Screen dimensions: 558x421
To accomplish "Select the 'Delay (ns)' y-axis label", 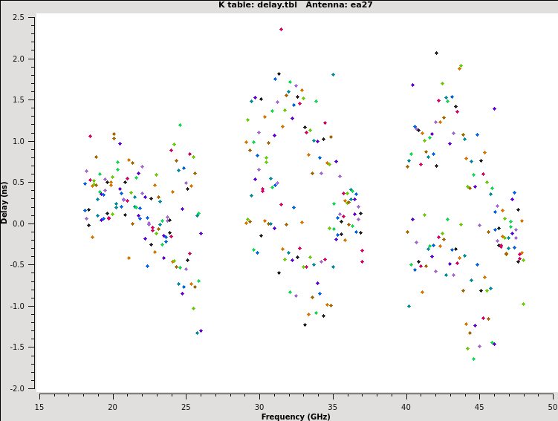I will [5, 202].
